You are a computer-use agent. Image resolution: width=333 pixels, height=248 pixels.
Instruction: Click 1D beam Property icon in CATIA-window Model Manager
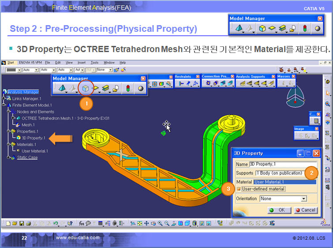[105, 88]
